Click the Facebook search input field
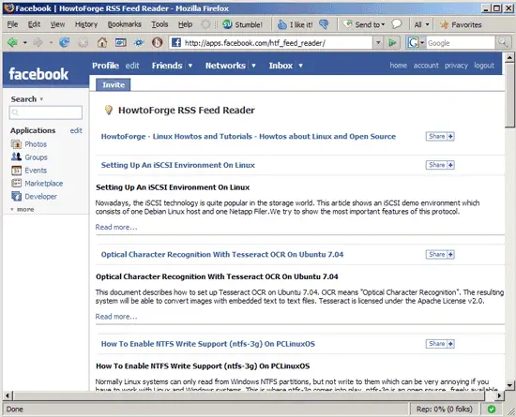This screenshot has height=417, width=516. point(46,112)
